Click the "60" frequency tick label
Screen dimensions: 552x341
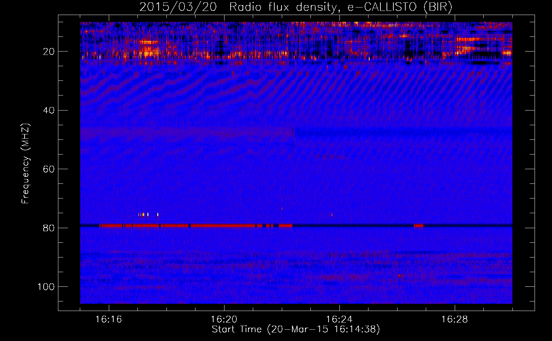49,169
